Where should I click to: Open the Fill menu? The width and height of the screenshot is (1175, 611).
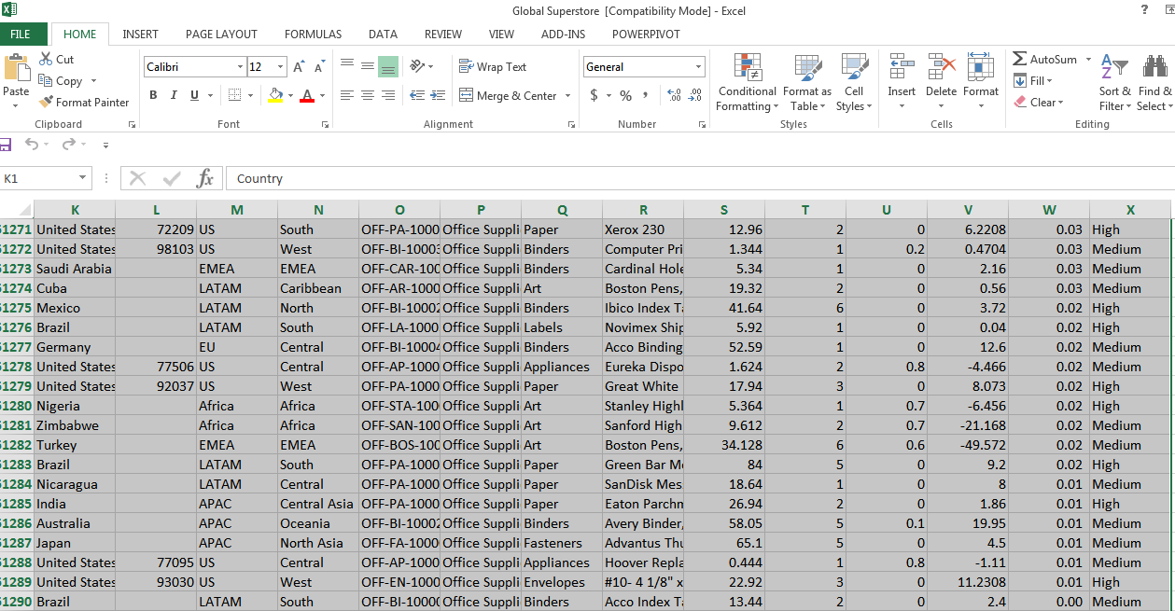(x=1033, y=81)
